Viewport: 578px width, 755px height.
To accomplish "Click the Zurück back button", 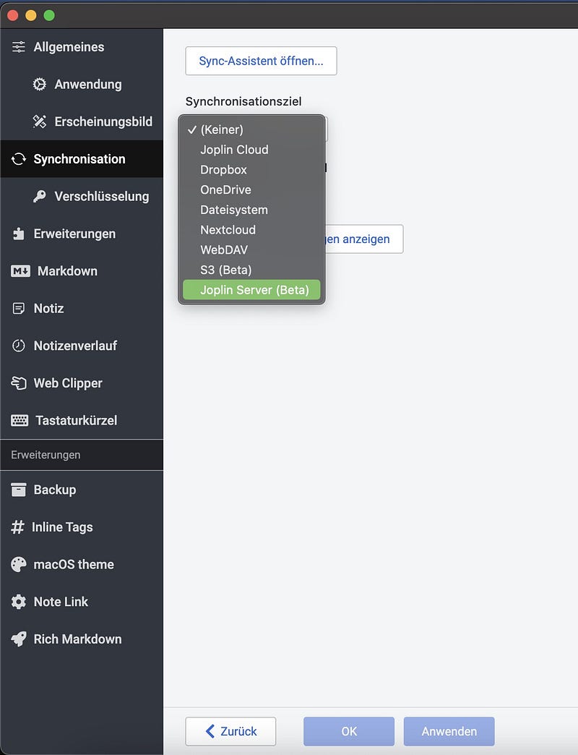I will (x=230, y=731).
